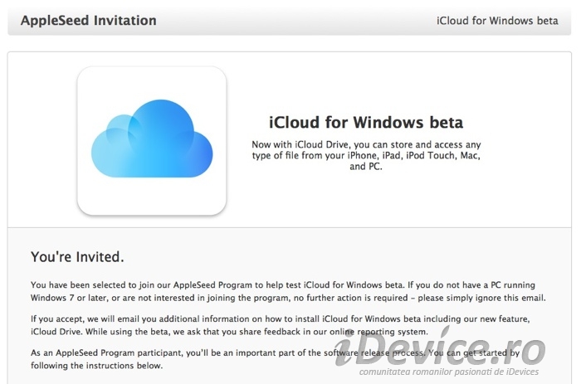
Task: Click the "Now with iCloud Drive" description line
Action: point(366,144)
